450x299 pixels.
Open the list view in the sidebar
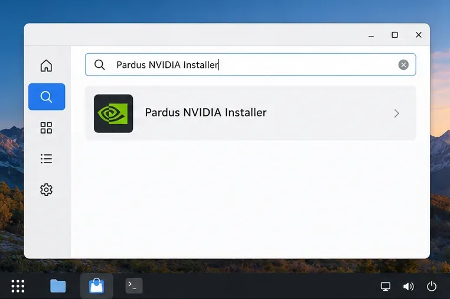tap(46, 158)
